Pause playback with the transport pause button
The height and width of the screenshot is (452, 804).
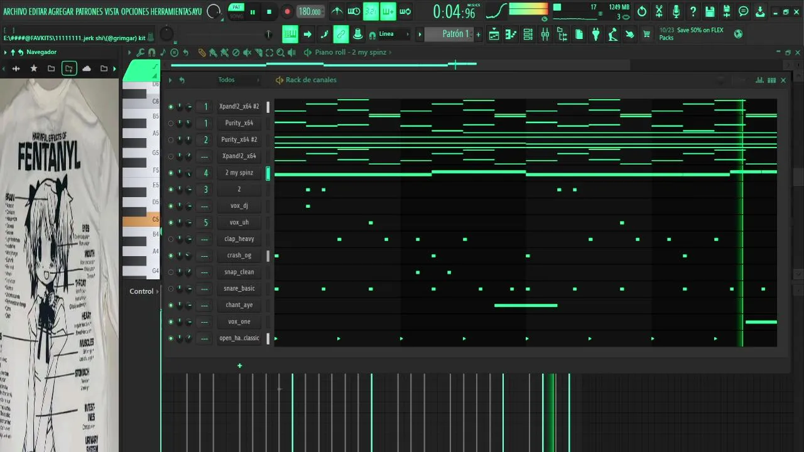pos(253,12)
